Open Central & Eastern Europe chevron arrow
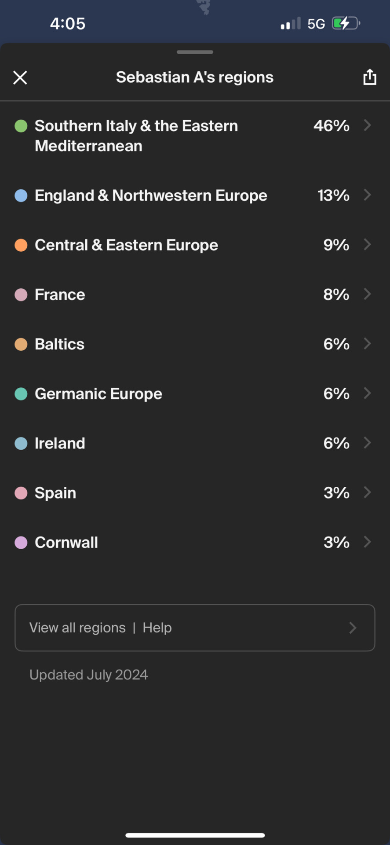Viewport: 390px width, 845px height. point(368,245)
